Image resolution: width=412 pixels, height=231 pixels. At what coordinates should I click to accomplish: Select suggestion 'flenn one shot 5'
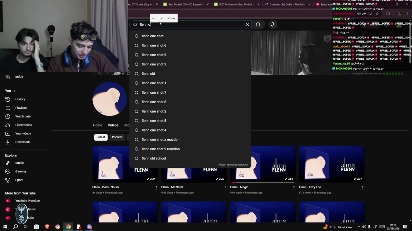190,121
